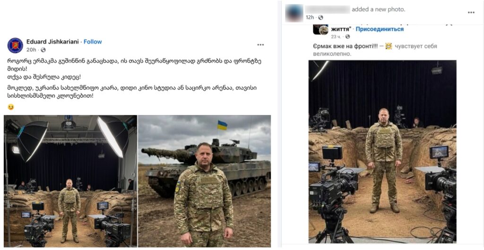Click the Присоединиться join link
The width and height of the screenshot is (484, 250).
[x=380, y=29]
